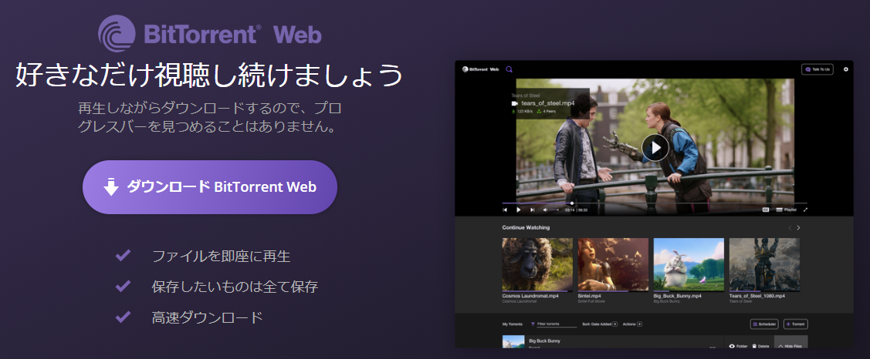This screenshot has width=870, height=359.
Task: Click the Filter torrents input field
Action: click(x=557, y=324)
